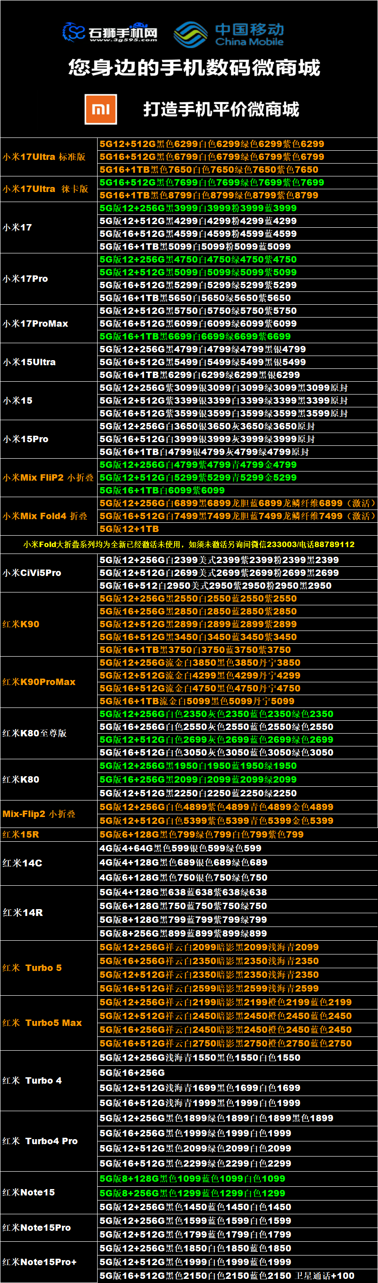This screenshot has width=378, height=1283.
Task: Select the 红米K90ProMax model label
Action: coord(39,682)
